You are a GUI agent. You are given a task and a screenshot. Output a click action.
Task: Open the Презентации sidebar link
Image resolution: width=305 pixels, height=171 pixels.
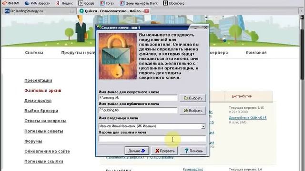(38, 80)
